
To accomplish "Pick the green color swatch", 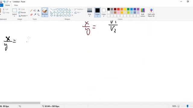I will [128, 9].
